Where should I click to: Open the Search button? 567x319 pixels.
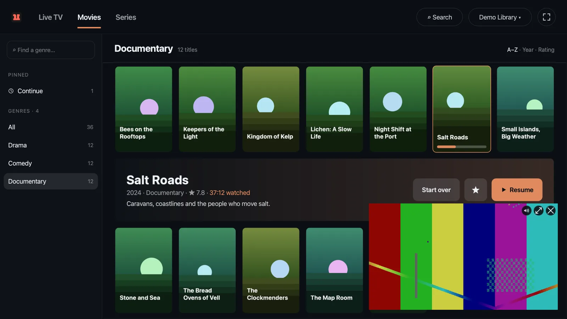pos(439,17)
